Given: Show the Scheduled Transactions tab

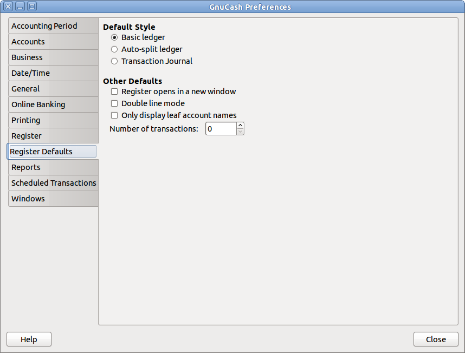Looking at the screenshot, I should point(53,183).
